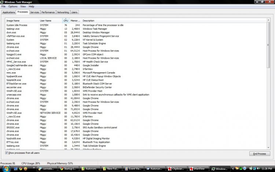Sort by the CPU column header

pos(66,21)
